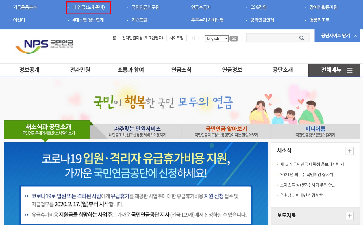Select 자주찾는 민원서비스 tab

pyautogui.click(x=137, y=131)
